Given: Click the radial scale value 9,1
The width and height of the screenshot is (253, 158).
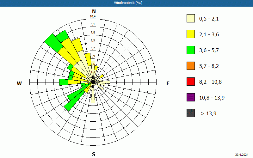Looking at the screenshot, I should click(93, 24).
